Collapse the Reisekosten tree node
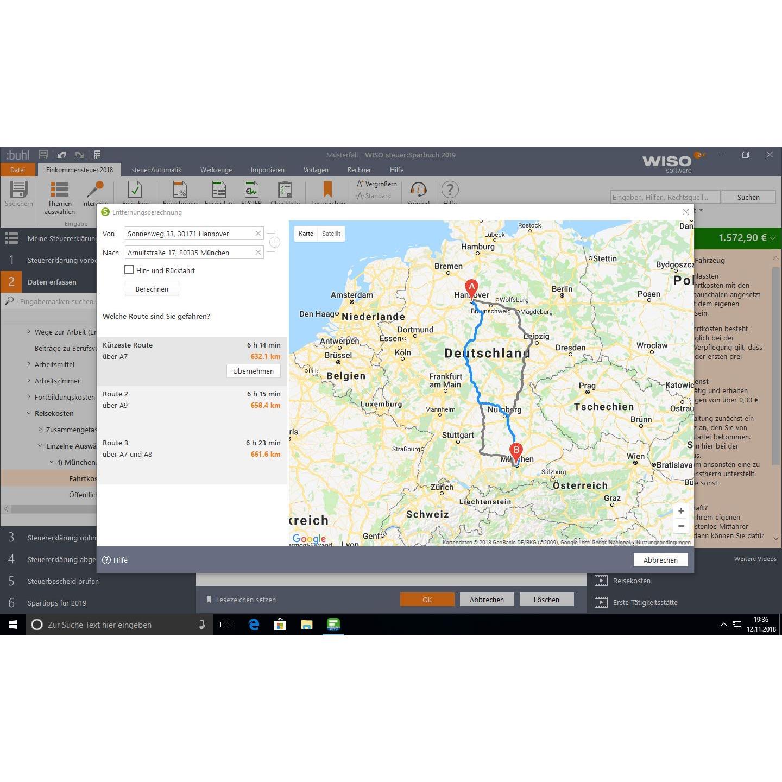The height and width of the screenshot is (782, 782). tap(29, 413)
